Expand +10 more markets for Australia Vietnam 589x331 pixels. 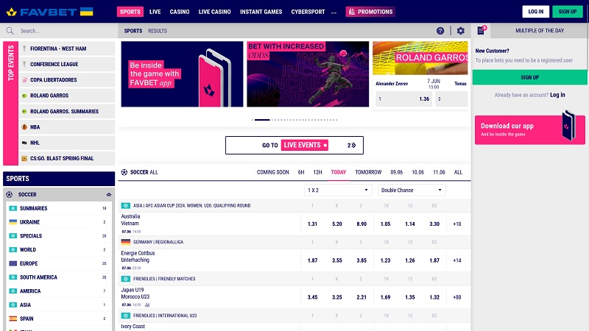point(456,224)
